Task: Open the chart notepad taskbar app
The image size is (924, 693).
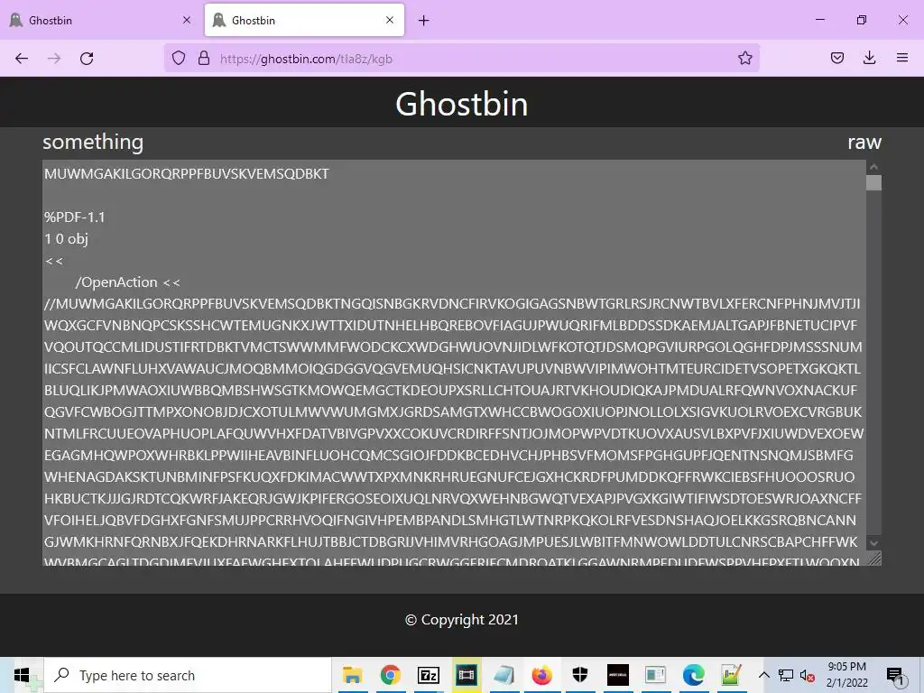Action: click(x=731, y=675)
